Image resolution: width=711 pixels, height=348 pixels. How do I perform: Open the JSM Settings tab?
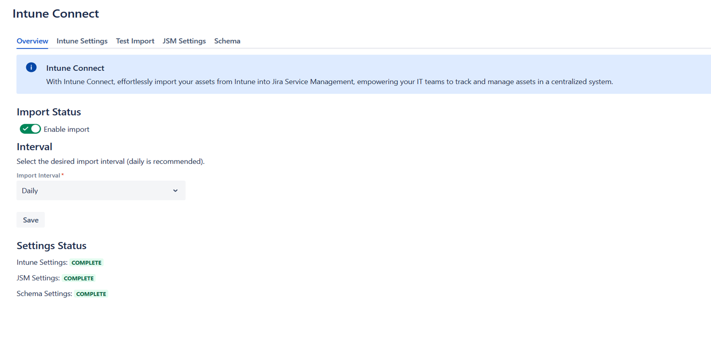pyautogui.click(x=184, y=41)
